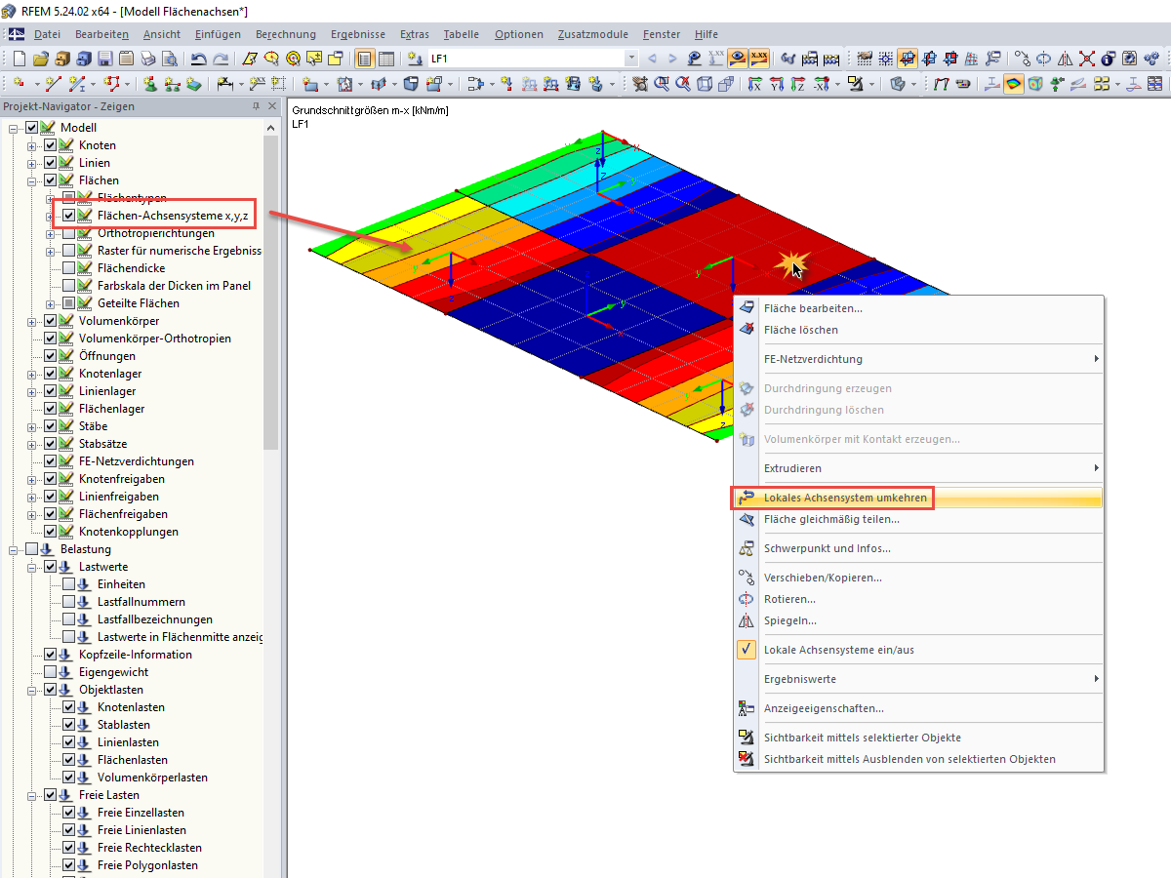Enable the Lastfallnummern checkbox
Screen dimensions: 1171x878
point(69,602)
